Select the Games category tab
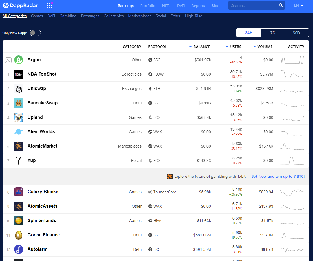The width and height of the screenshot is (313, 261). (37, 16)
